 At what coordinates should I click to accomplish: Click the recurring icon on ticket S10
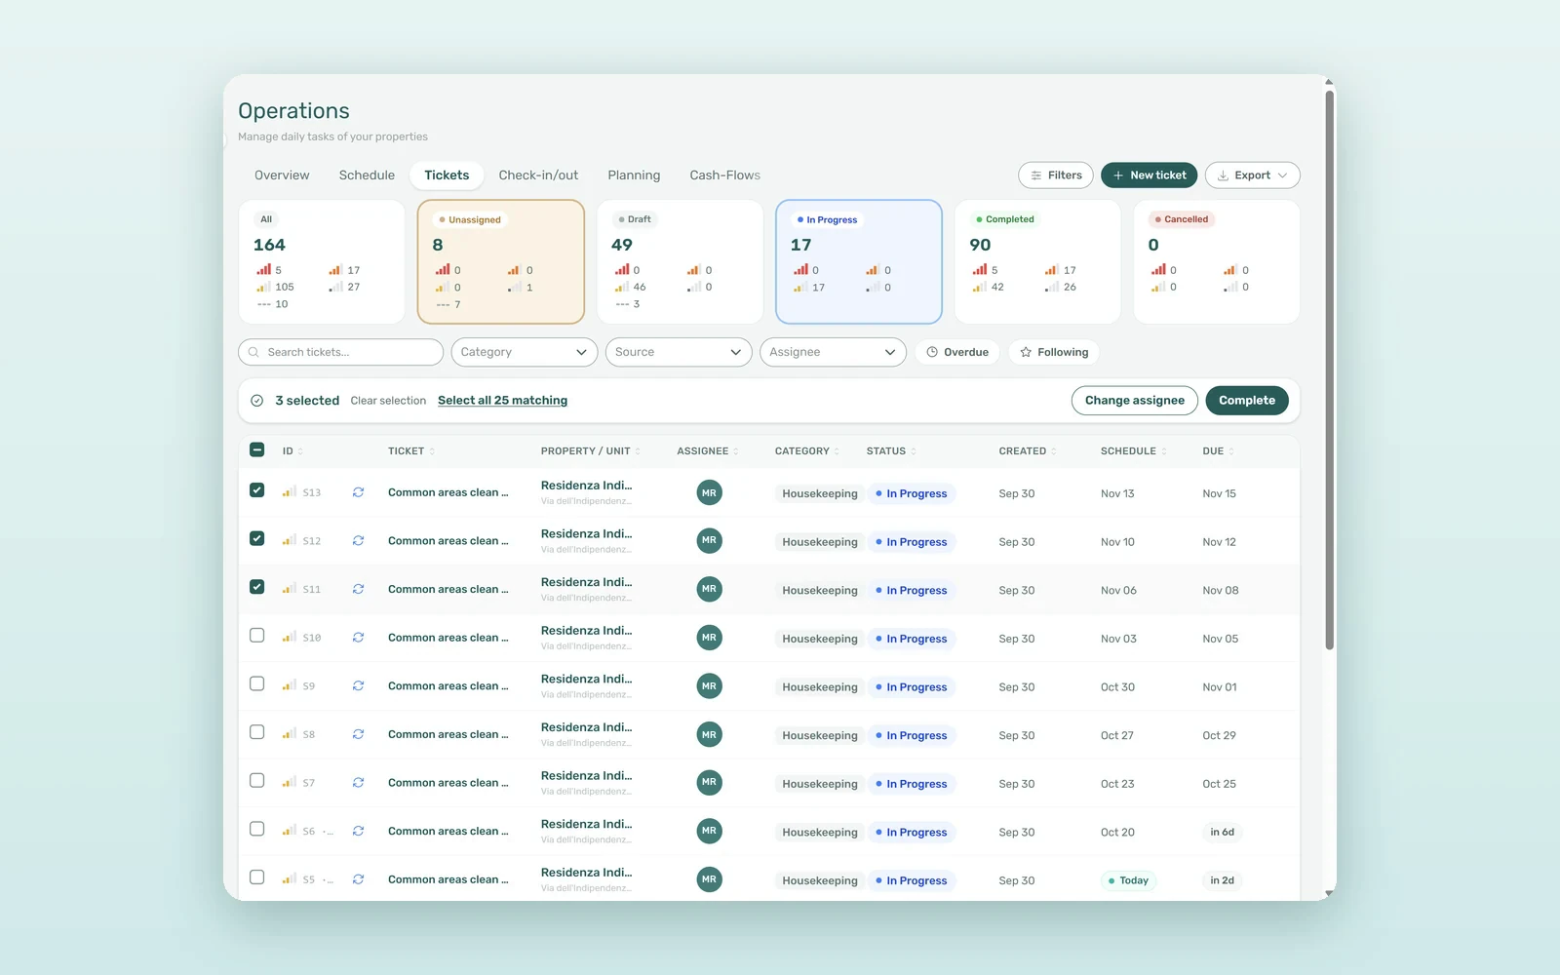click(359, 638)
